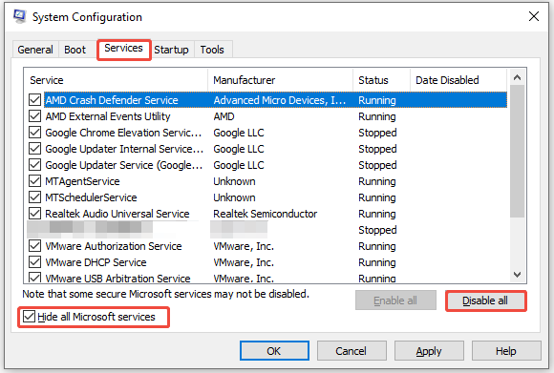Uncheck Google Chrome Elevation Service checkbox
Image resolution: width=554 pixels, height=373 pixels.
click(x=34, y=133)
